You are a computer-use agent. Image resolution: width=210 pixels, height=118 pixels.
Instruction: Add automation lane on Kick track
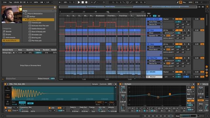(x=161, y=41)
